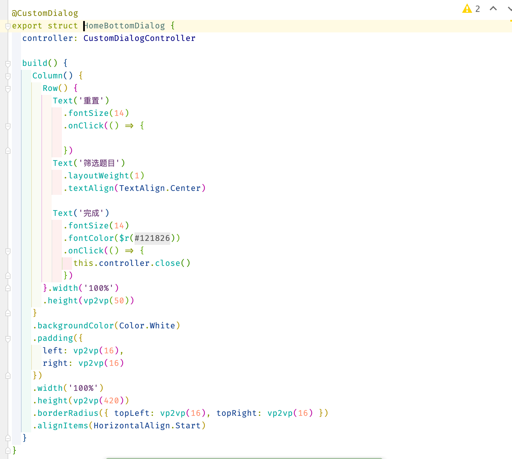Screen dimensions: 512x459
Task: Click the Text('筛选题目') line
Action: (89, 163)
